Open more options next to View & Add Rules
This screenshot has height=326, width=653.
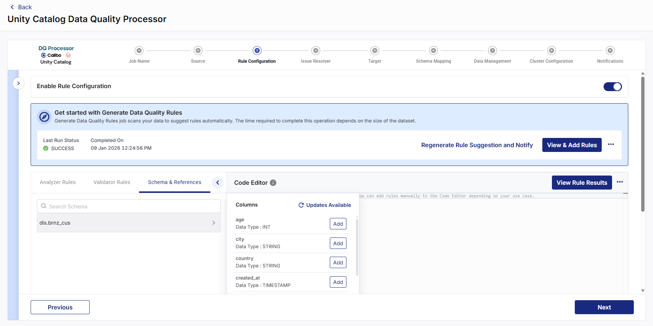611,145
